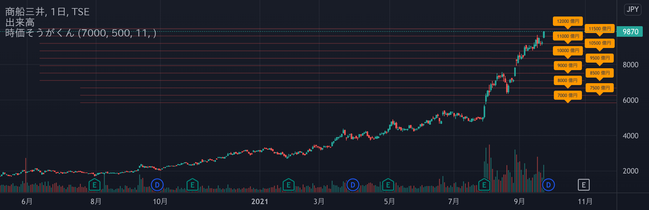Click the earnings E marker between 2021 and 3月

[x=289, y=185]
